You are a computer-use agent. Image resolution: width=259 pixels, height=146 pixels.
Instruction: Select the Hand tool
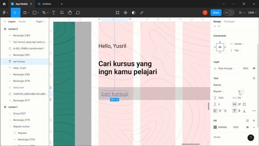click(x=70, y=13)
